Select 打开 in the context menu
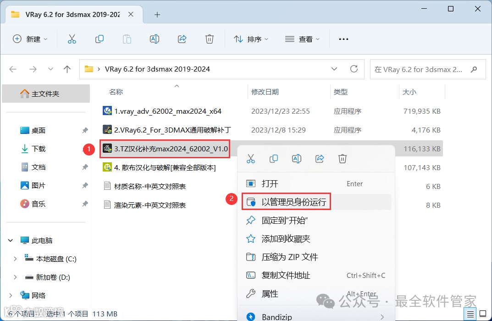 [316, 183]
